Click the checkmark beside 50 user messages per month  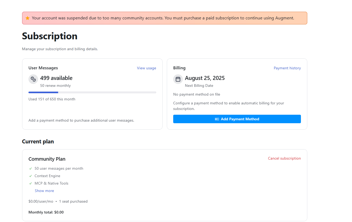31,169
